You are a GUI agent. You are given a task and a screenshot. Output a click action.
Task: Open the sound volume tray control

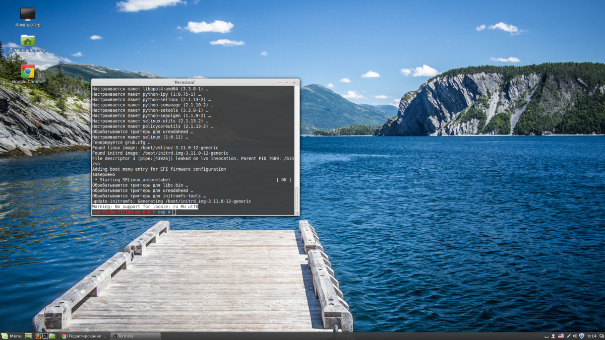[574, 336]
